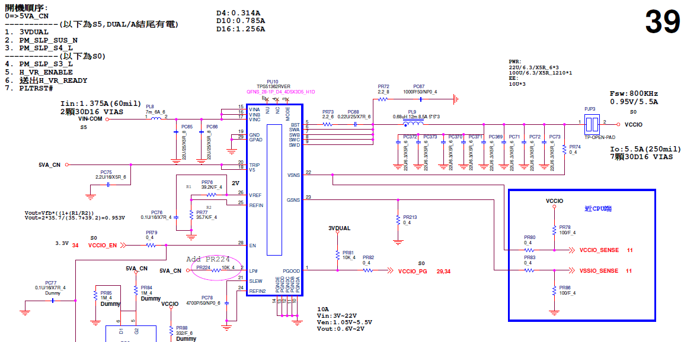
Task: Click the PL9 inductor symbol
Action: (x=413, y=124)
